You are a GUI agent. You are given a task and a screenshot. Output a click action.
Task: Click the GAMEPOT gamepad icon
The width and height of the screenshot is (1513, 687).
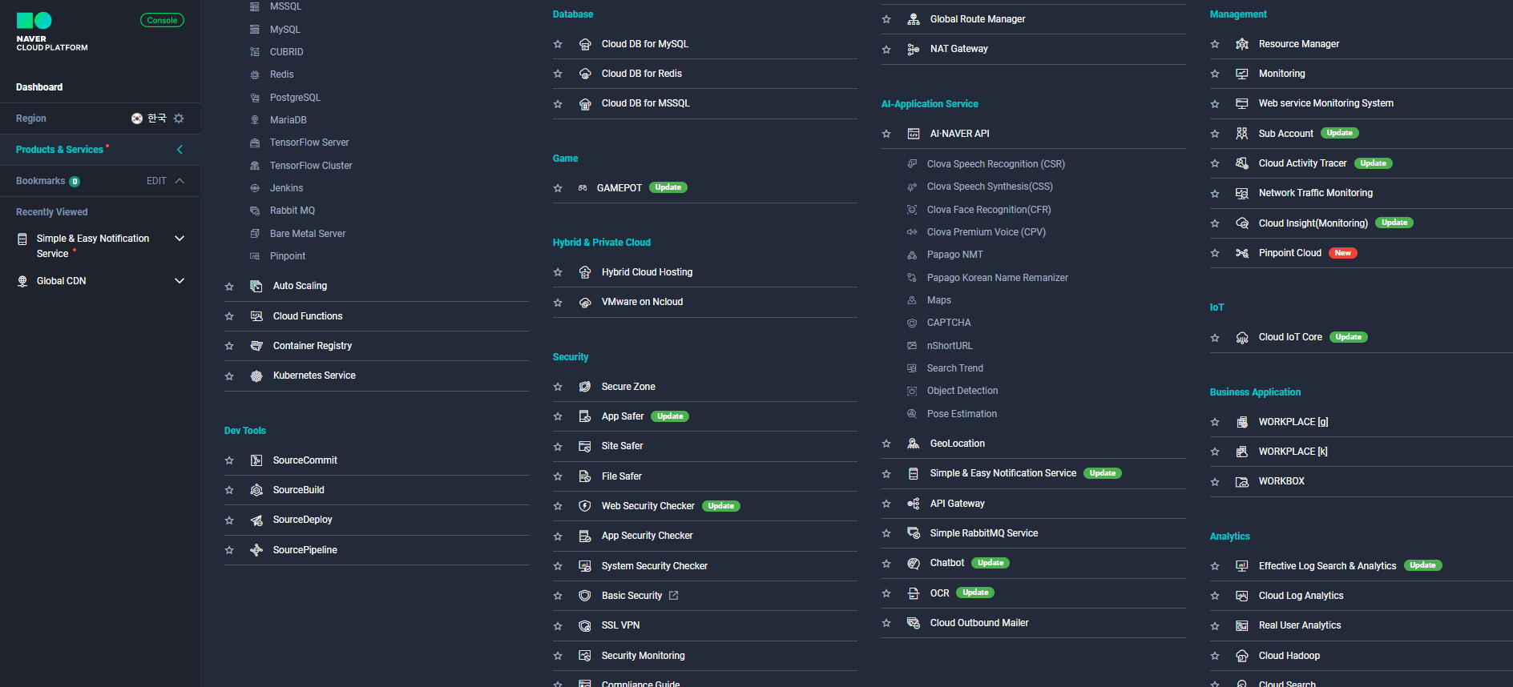[x=583, y=188]
